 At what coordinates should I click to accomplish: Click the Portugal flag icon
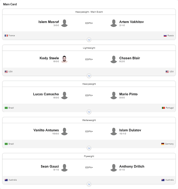coord(163,108)
